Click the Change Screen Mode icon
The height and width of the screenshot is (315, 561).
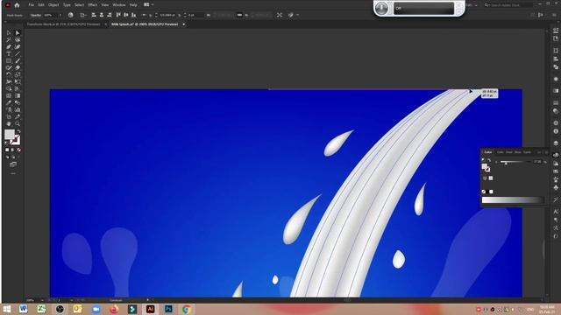click(13, 164)
